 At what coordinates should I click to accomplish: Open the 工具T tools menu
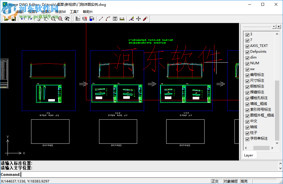click(x=74, y=12)
